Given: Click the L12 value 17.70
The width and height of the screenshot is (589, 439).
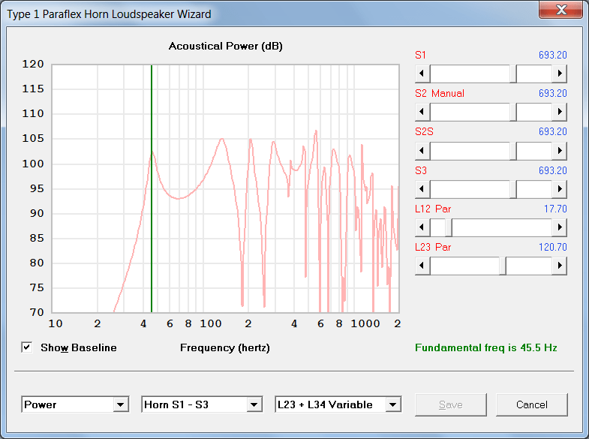Looking at the screenshot, I should click(555, 209).
